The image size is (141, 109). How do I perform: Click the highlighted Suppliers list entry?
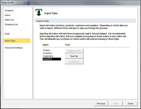click(x=52, y=59)
